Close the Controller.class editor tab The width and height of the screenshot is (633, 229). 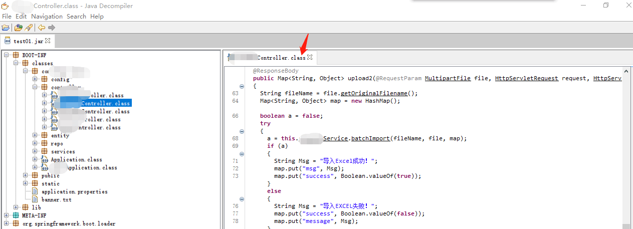coord(310,58)
